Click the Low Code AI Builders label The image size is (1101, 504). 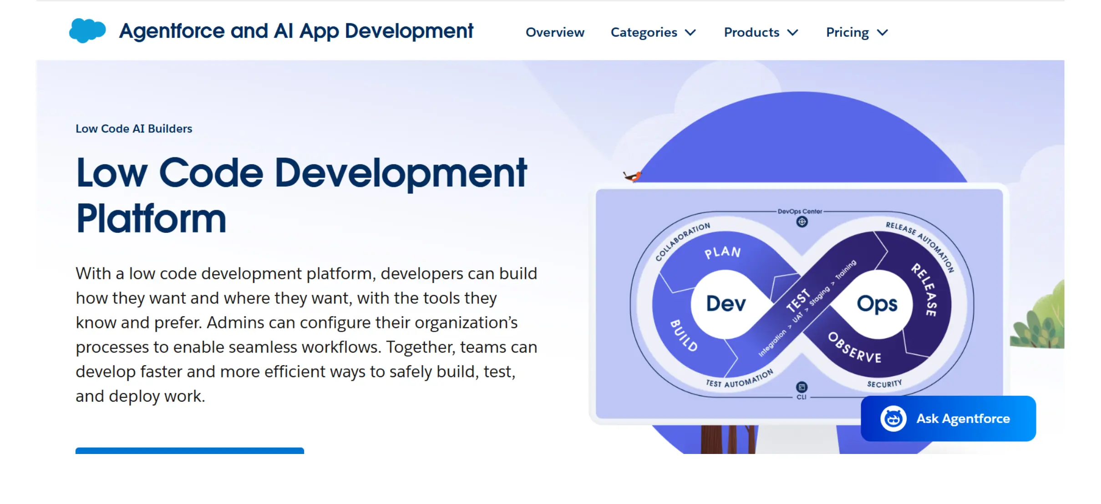[x=134, y=129]
